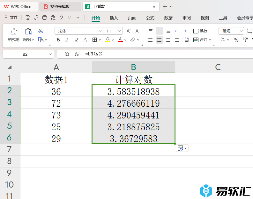This screenshot has height=199, width=253.
Task: Increase indent of cell text
Action: (186, 31)
